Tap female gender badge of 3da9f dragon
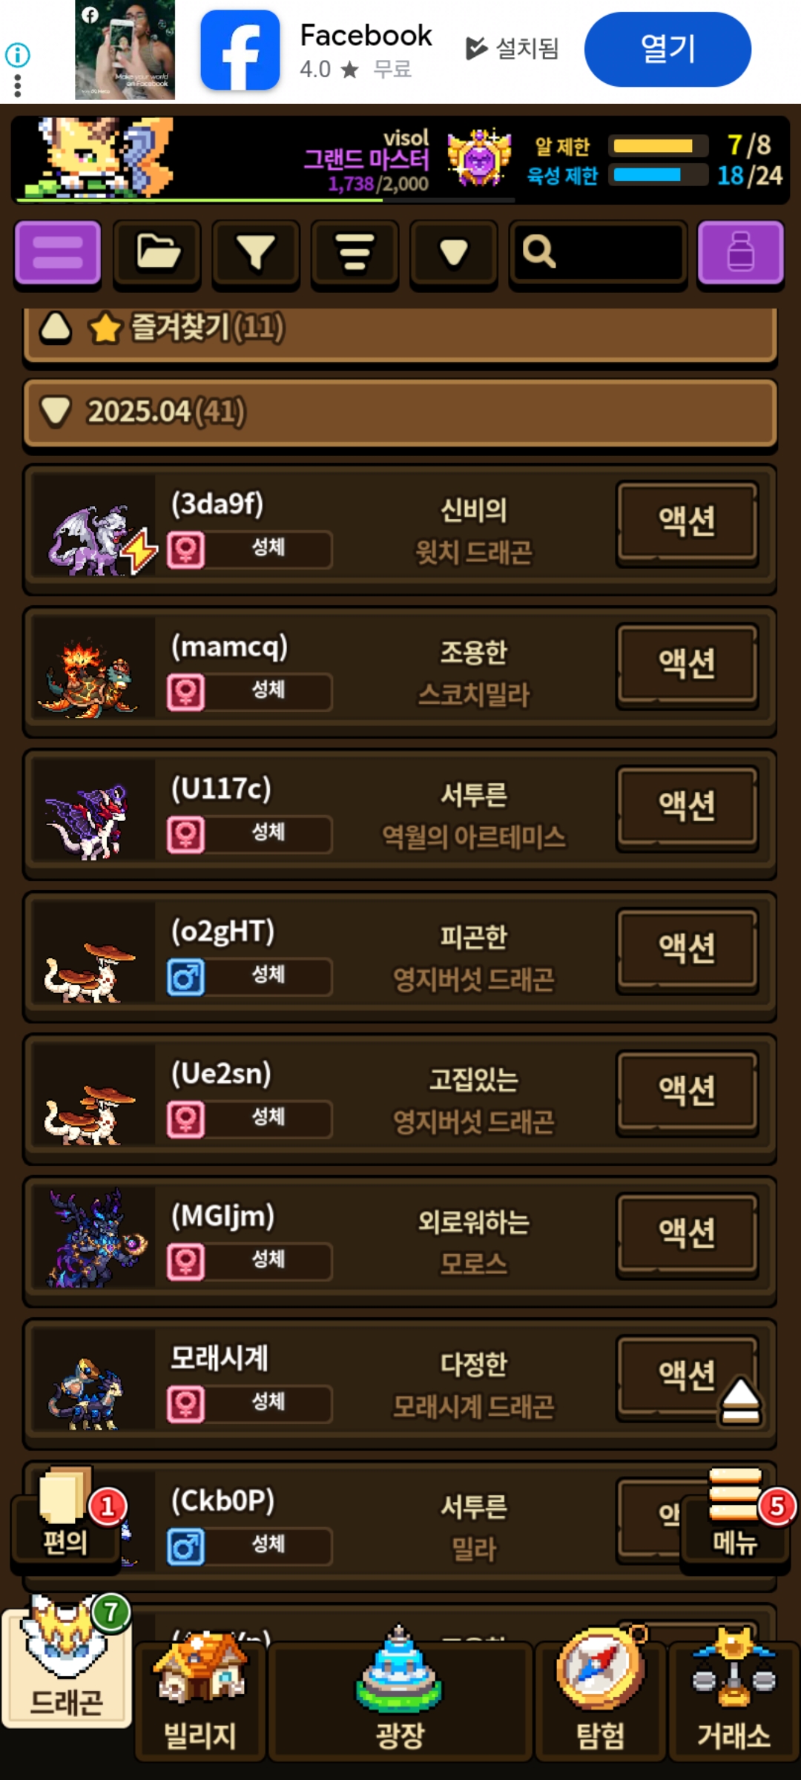 pos(185,550)
